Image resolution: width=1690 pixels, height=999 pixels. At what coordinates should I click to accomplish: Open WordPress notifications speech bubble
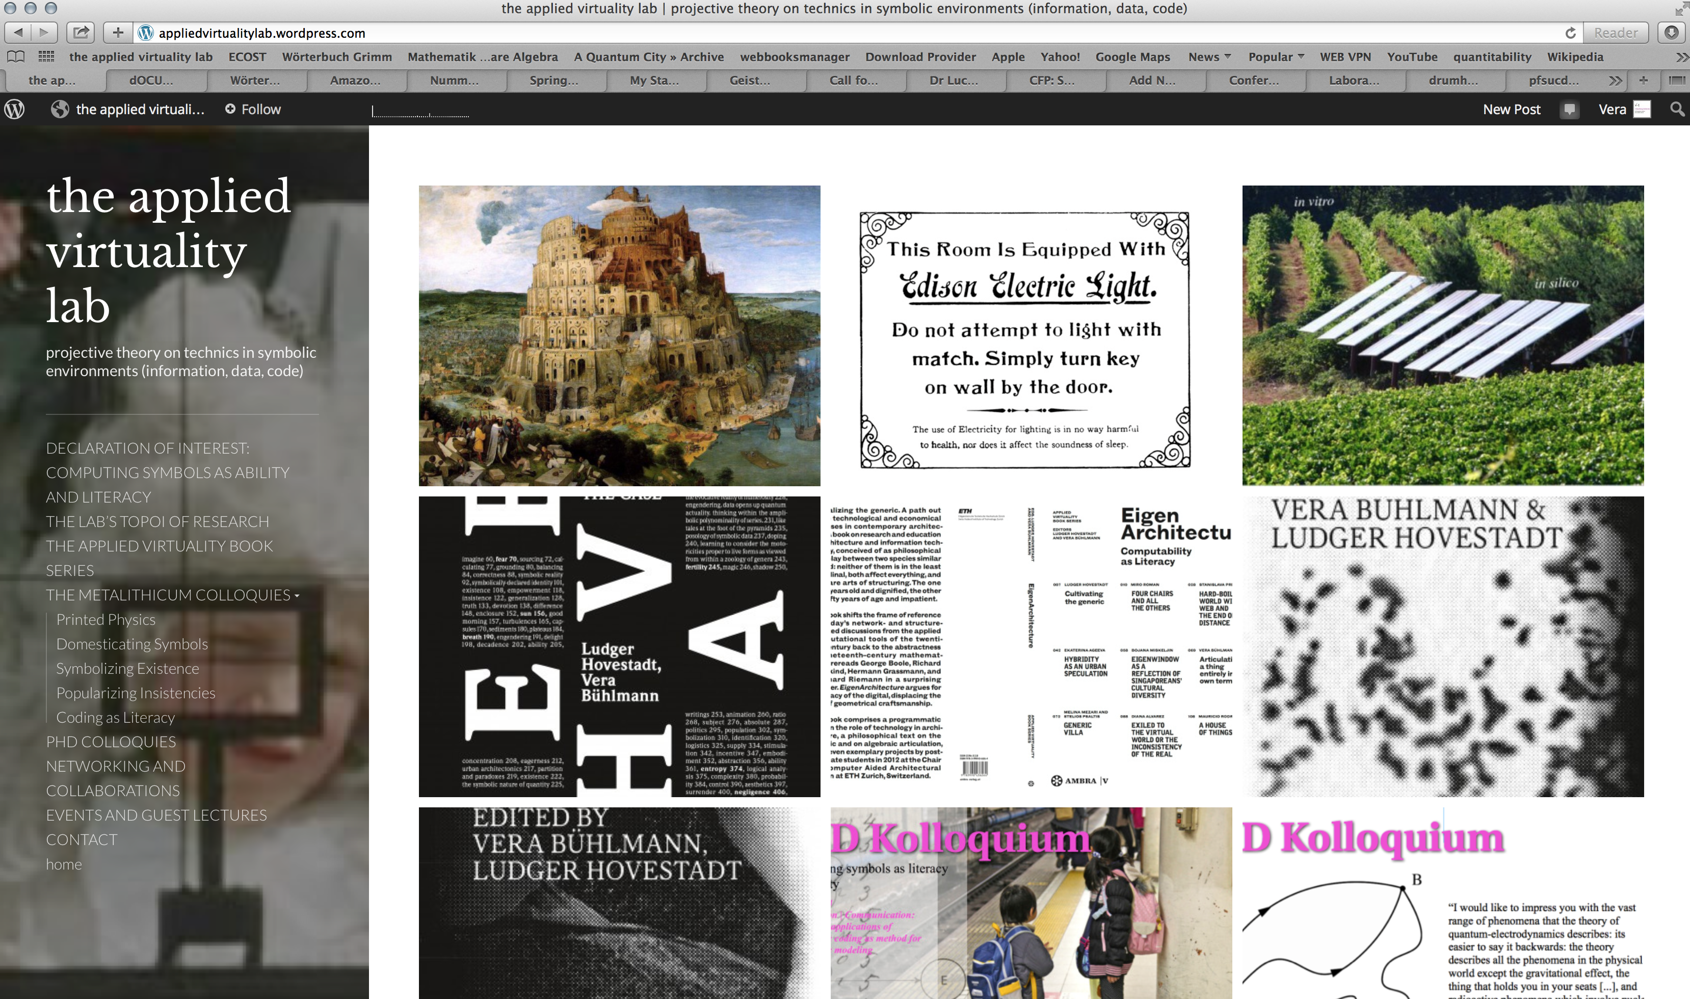[x=1570, y=109]
